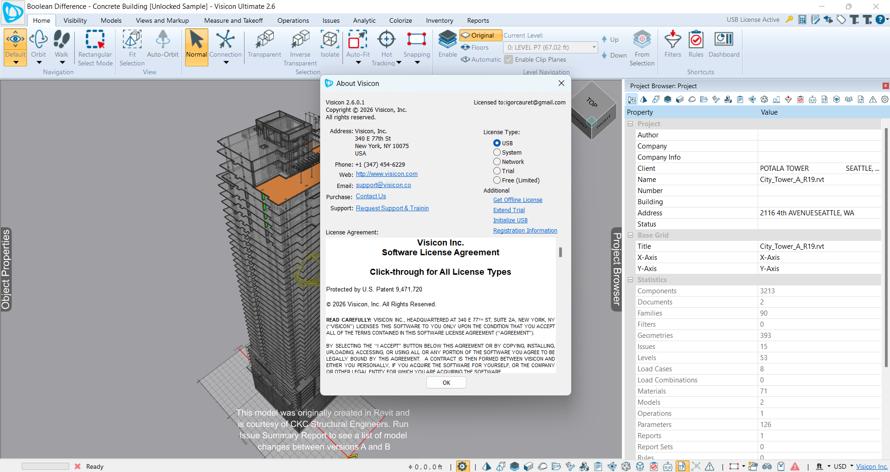Select the USB license type
The height and width of the screenshot is (472, 890).
(x=497, y=143)
